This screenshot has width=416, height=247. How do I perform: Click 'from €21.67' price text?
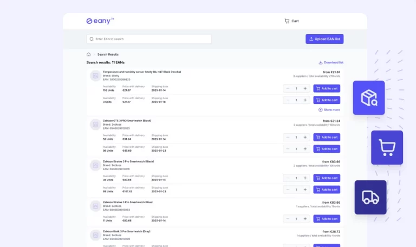[331, 72]
